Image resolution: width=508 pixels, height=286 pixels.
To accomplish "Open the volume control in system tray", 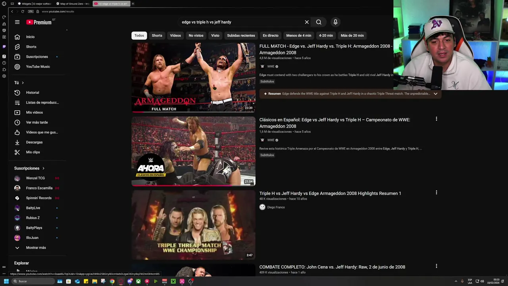I will 482,281.
